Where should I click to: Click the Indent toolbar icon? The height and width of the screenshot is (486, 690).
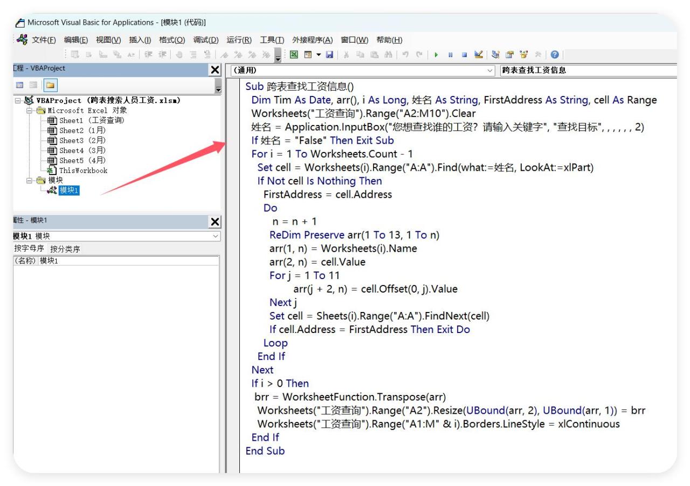tap(149, 55)
